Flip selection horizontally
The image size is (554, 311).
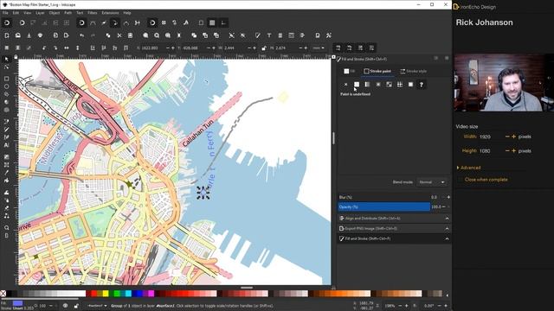[x=67, y=48]
